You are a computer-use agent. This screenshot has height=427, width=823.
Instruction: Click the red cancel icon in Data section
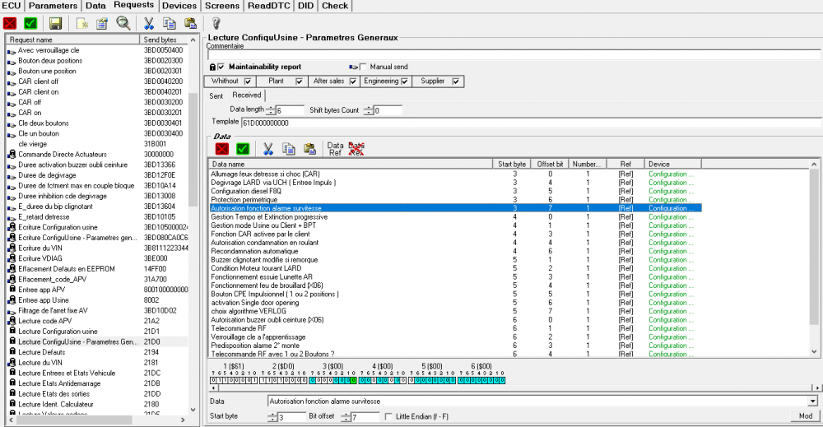[222, 149]
